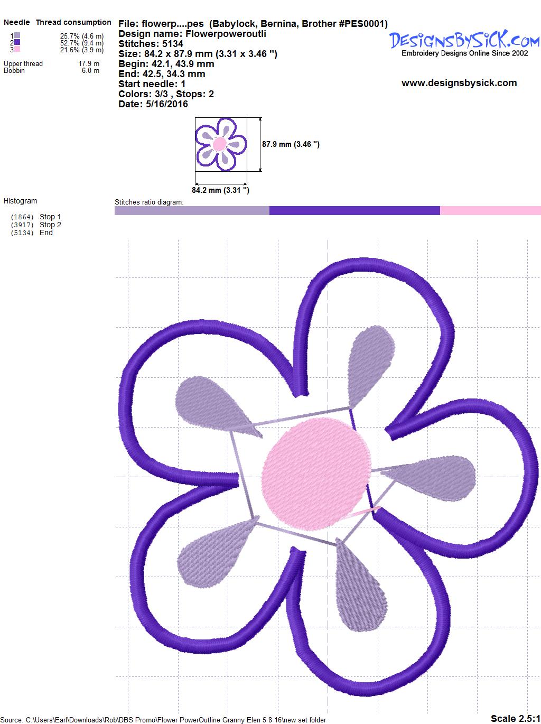The image size is (541, 724).
Task: Click the Histogram heading
Action: [20, 201]
